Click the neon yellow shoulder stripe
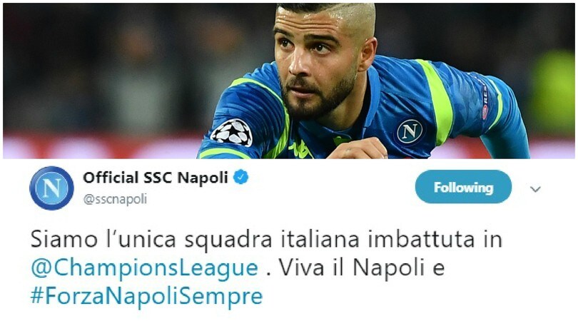 (435, 101)
